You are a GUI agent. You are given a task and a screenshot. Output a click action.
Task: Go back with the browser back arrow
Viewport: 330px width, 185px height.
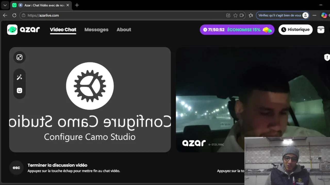(x=5, y=15)
